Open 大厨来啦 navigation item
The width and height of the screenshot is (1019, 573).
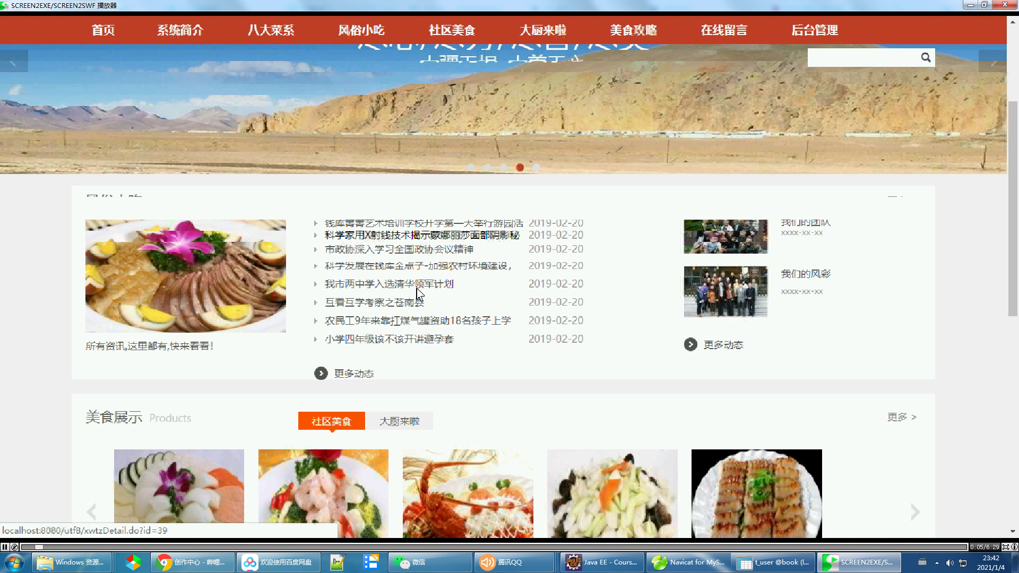543,30
